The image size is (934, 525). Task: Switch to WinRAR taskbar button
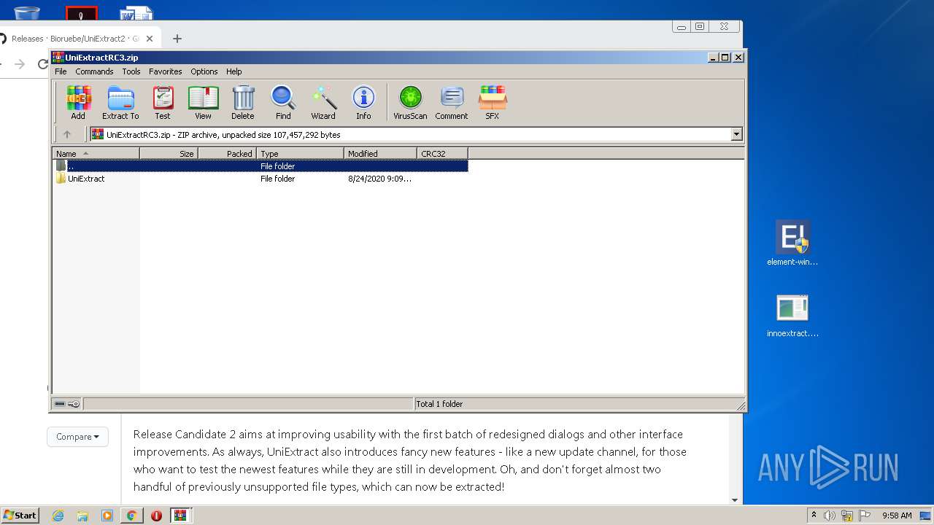point(181,516)
